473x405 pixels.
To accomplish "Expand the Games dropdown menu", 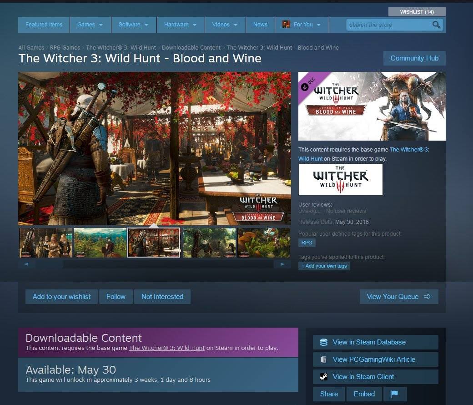I will pyautogui.click(x=90, y=25).
